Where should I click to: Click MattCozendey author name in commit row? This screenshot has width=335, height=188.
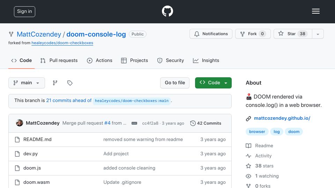click(x=43, y=123)
